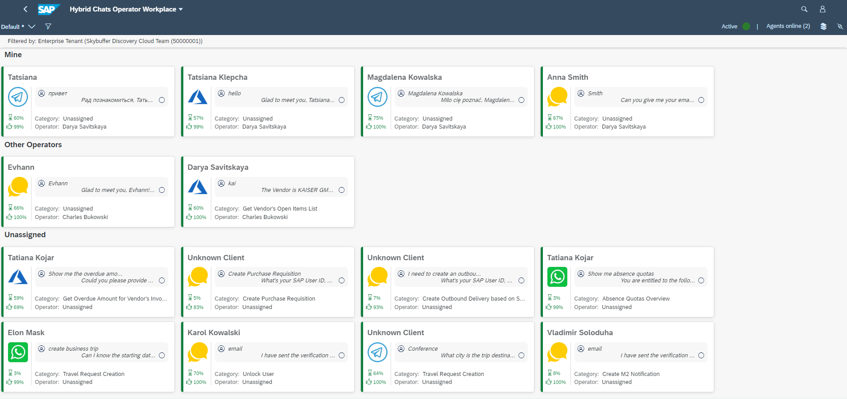Click 'The Vendor is KAISER GM...' message
This screenshot has width=847, height=399.
click(297, 190)
